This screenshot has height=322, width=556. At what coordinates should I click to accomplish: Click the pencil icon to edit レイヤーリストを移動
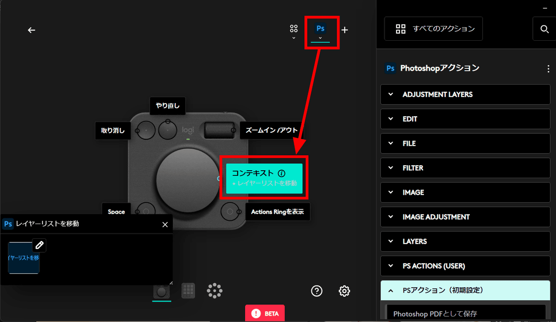pos(39,245)
